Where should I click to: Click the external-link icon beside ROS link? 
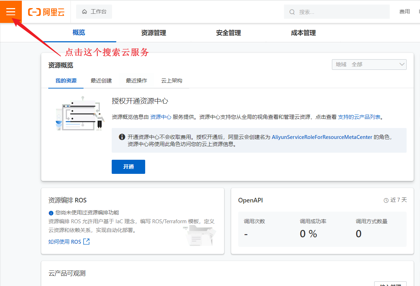coord(86,242)
